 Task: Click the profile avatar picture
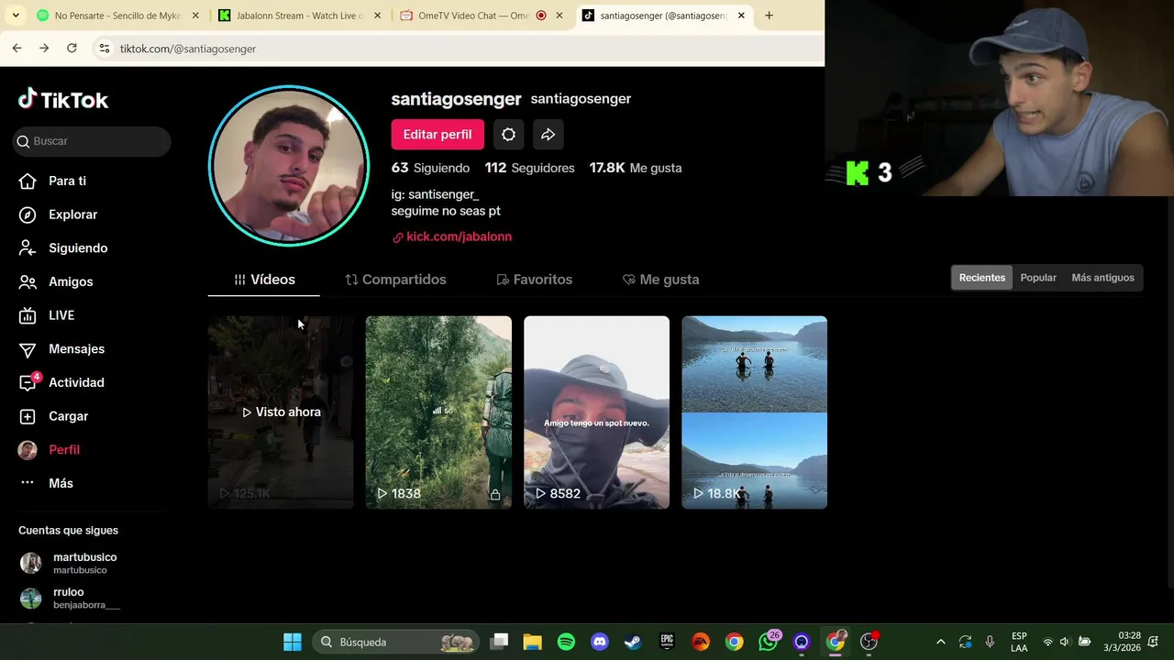[x=289, y=166]
